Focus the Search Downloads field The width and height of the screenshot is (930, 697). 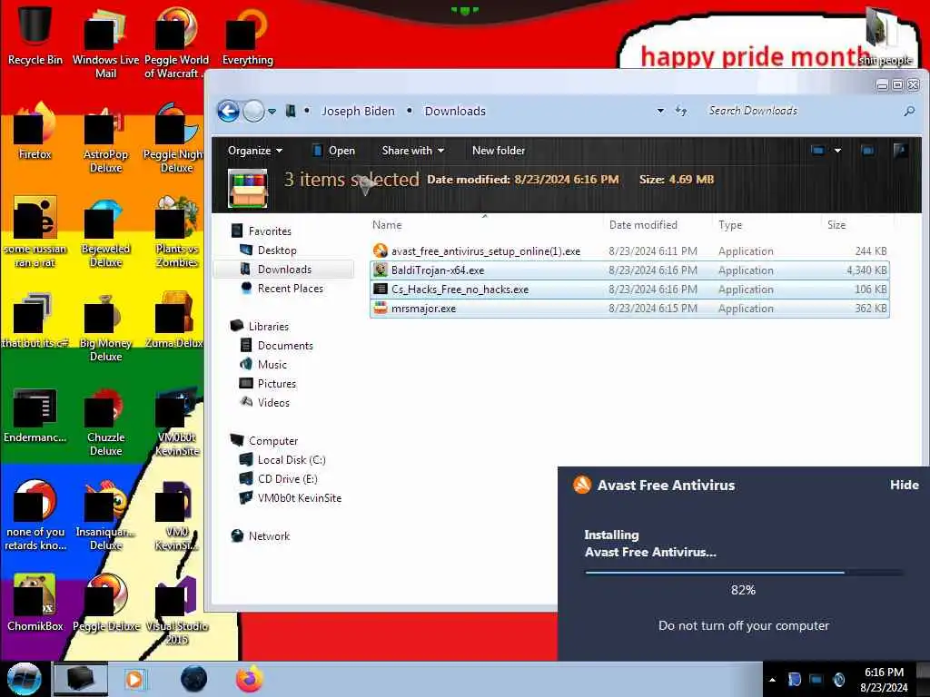[x=801, y=111]
